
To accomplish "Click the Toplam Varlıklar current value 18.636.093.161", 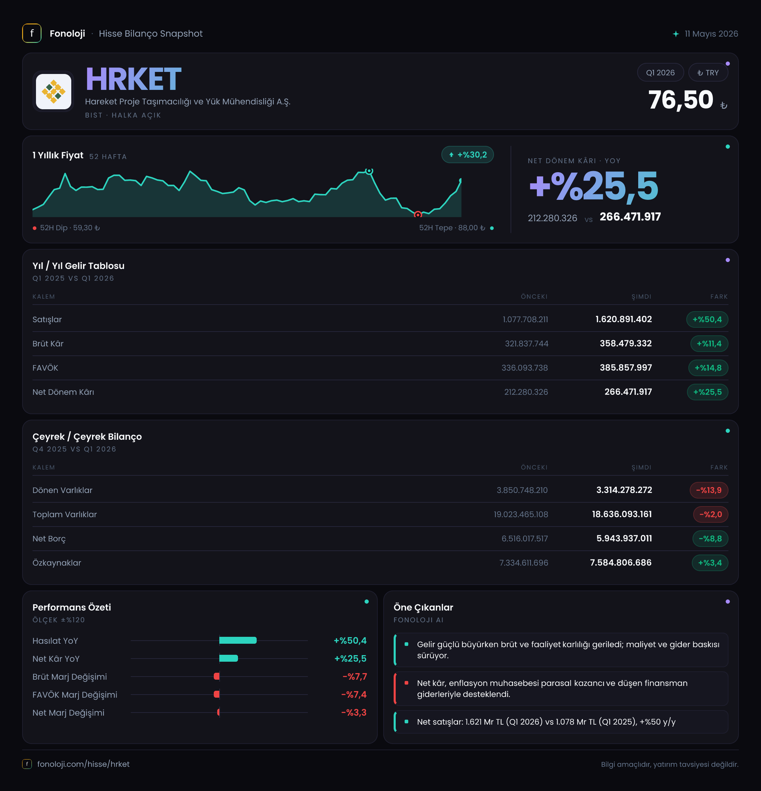I will pyautogui.click(x=622, y=514).
